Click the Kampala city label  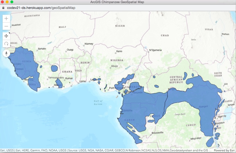pyautogui.click(x=231, y=105)
